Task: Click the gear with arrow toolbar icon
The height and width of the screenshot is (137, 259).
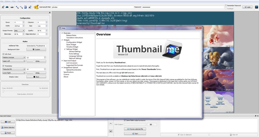Action: coord(3,7)
